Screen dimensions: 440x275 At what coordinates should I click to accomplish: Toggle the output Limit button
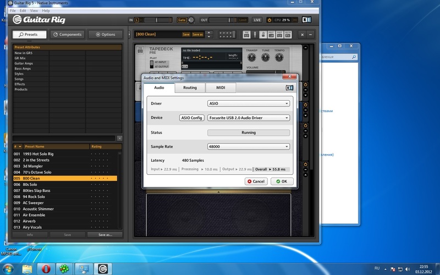point(243,20)
